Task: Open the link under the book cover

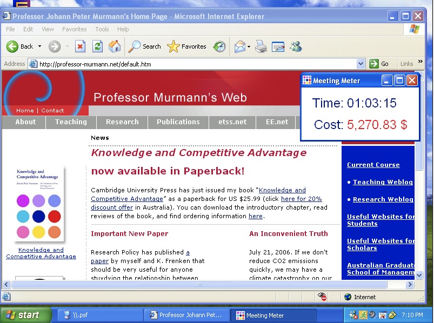Action: point(41,253)
